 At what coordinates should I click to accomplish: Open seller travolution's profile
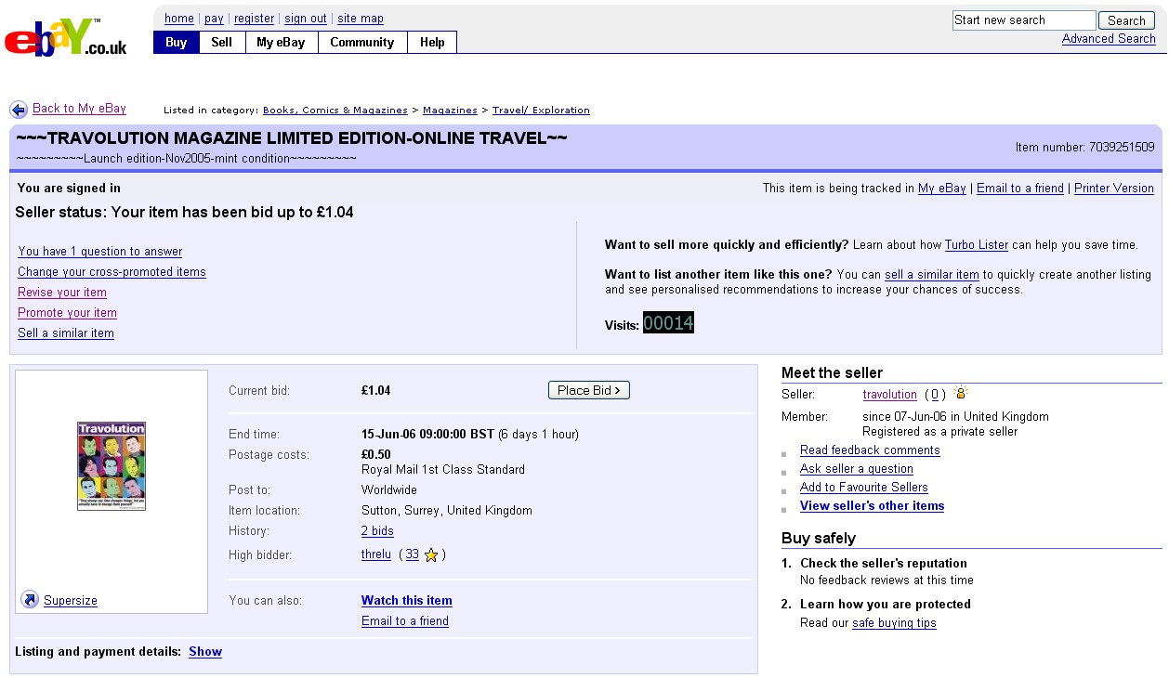[890, 395]
